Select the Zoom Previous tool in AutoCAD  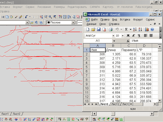(55, 17)
